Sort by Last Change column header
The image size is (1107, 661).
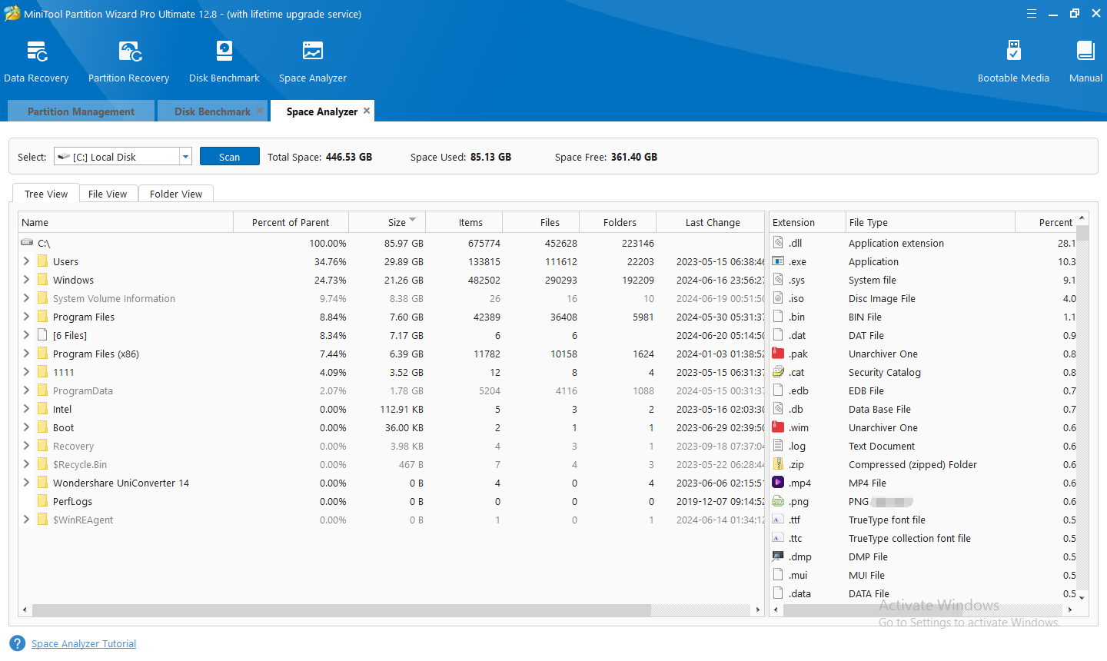(x=710, y=222)
